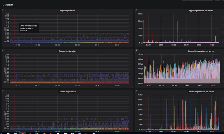Click the info icon on Commit log duration panel

[3, 91]
